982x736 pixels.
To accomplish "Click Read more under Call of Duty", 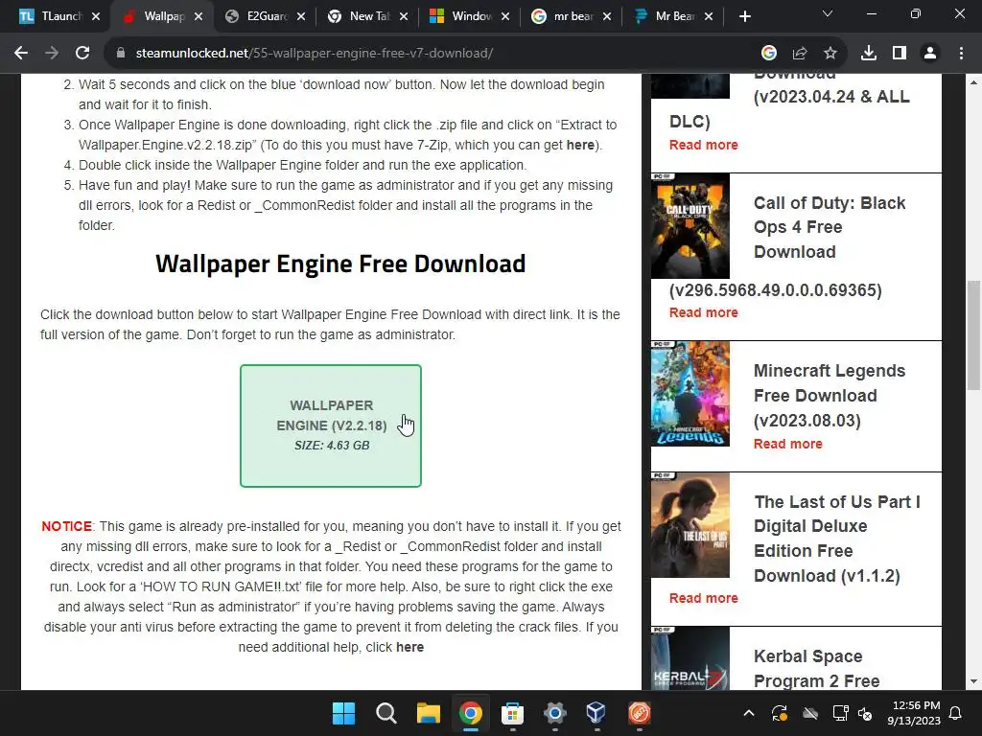I will [x=703, y=312].
